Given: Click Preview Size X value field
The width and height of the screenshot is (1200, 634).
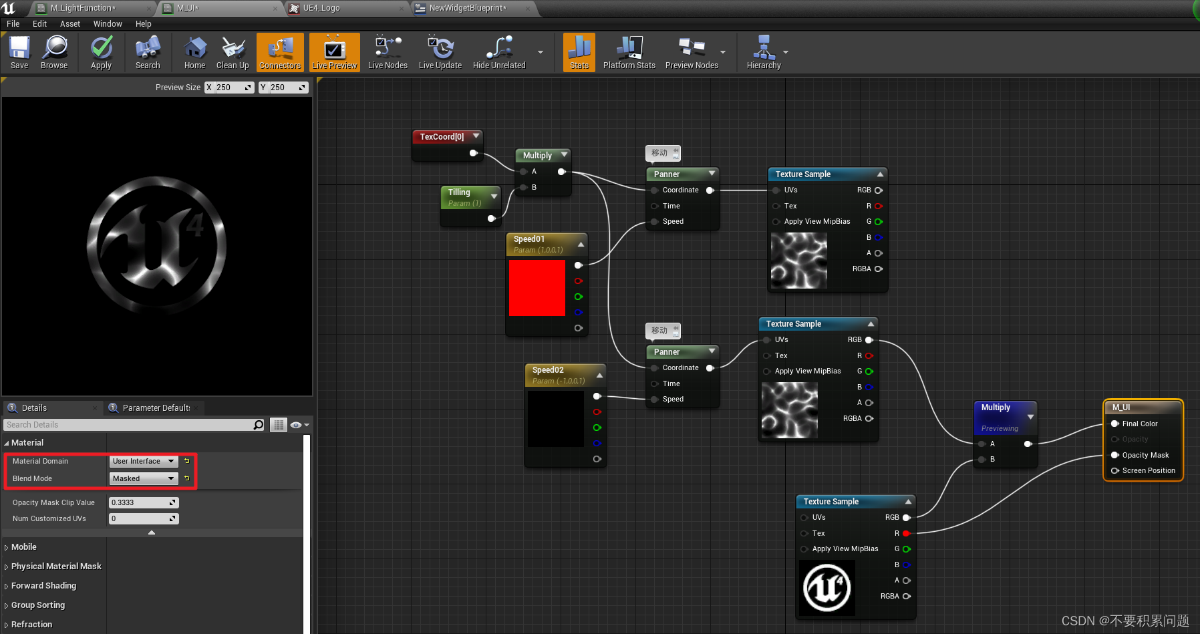Looking at the screenshot, I should point(229,88).
